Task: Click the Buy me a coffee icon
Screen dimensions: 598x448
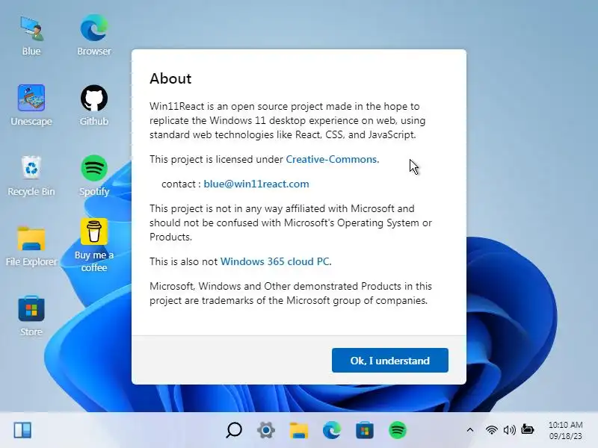Action: [x=94, y=246]
